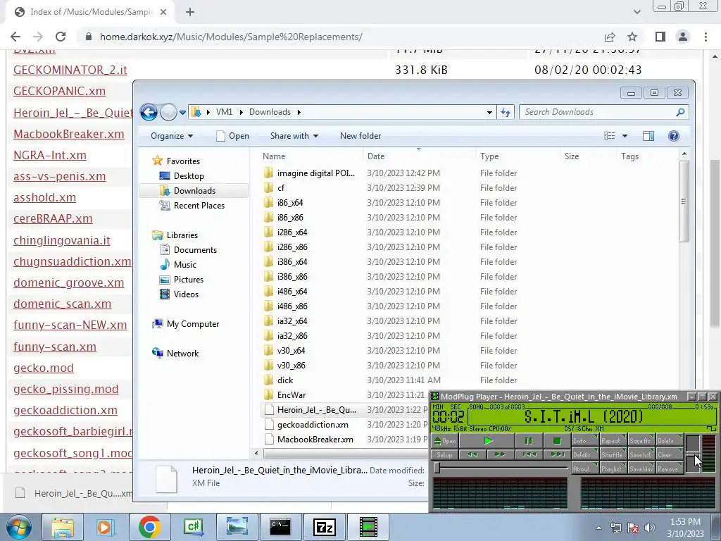
Task: Open the recent locations dropdown in Explorer
Action: tap(182, 112)
